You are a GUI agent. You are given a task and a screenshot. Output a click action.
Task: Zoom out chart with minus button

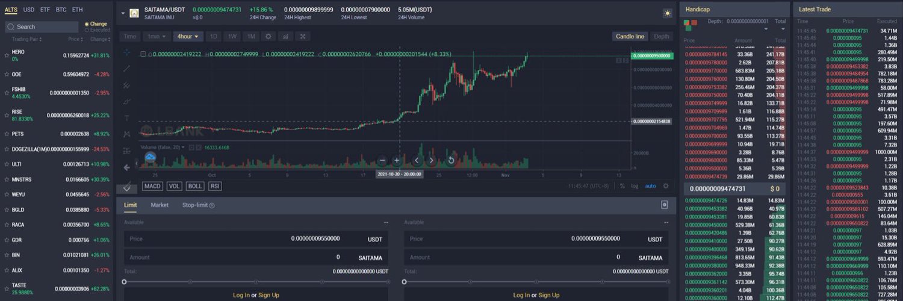[x=382, y=160]
